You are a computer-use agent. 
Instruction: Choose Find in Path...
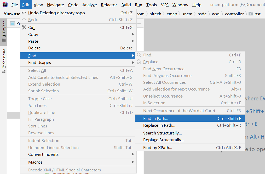pos(190,119)
